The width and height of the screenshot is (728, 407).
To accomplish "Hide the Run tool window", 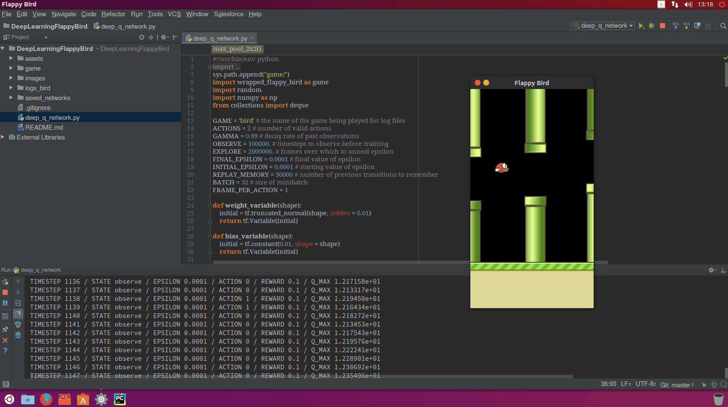I will pos(723,270).
